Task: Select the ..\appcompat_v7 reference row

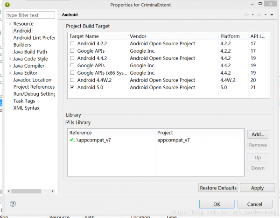Action: pyautogui.click(x=156, y=140)
